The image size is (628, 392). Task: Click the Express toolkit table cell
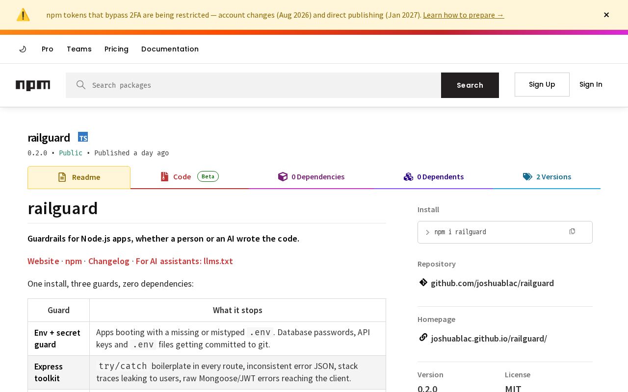58,372
